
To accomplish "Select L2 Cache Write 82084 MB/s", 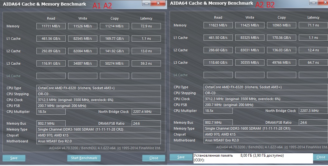I will (x=83, y=51).
